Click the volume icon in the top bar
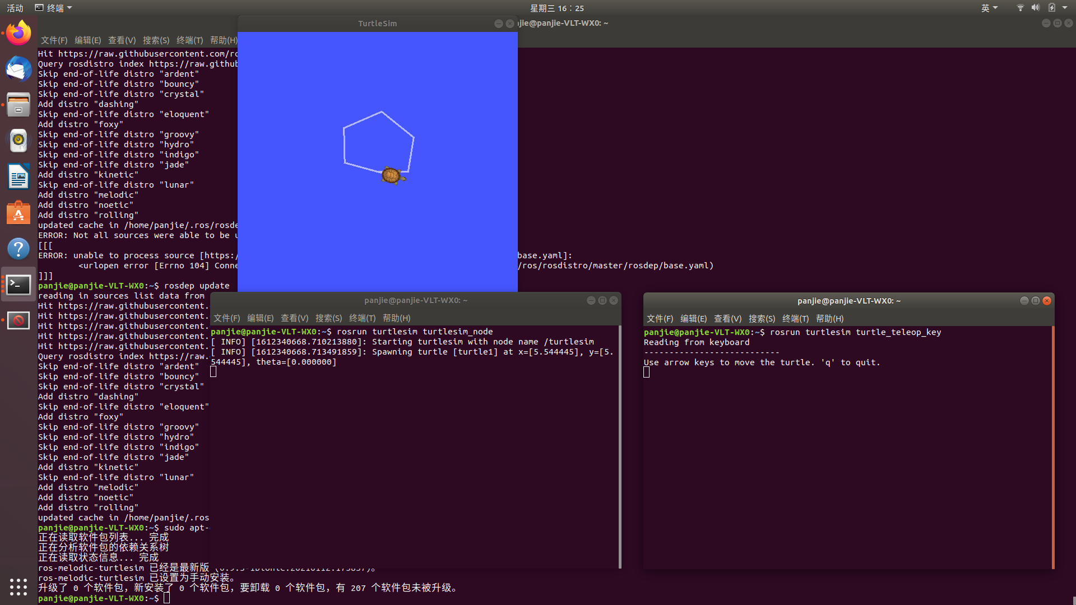Screen dimensions: 1076x605 [1036, 7]
